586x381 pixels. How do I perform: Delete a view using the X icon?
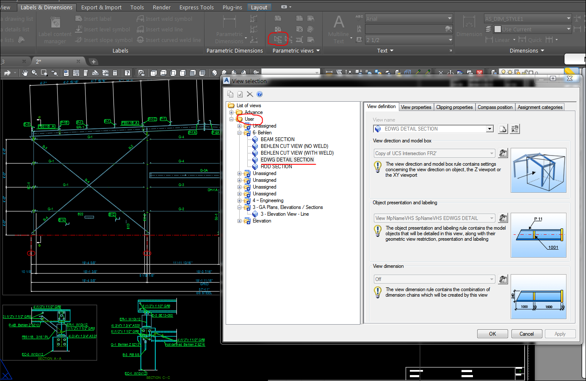pos(249,94)
